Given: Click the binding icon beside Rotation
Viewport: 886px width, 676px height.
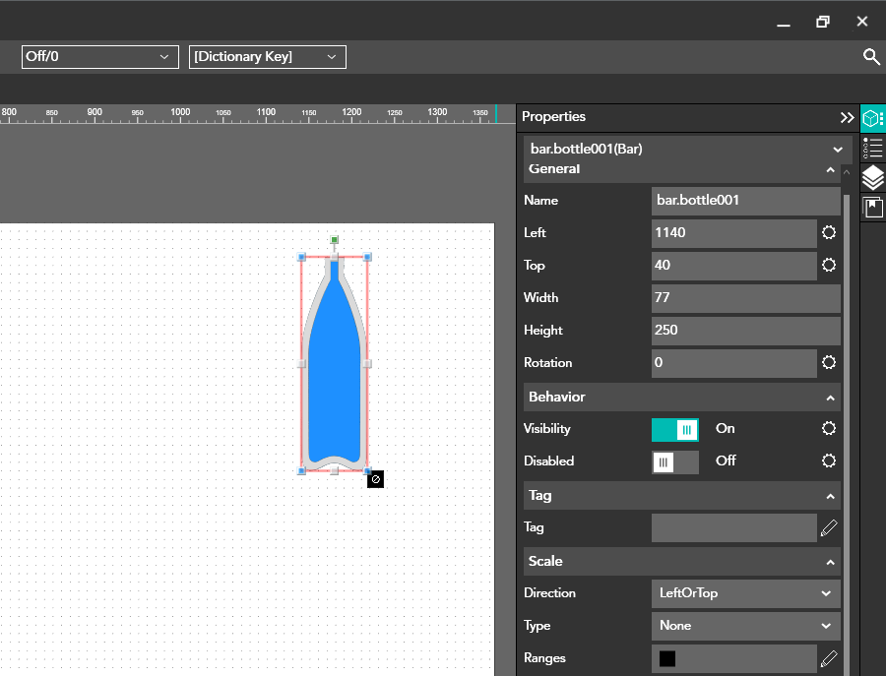Looking at the screenshot, I should pyautogui.click(x=829, y=363).
